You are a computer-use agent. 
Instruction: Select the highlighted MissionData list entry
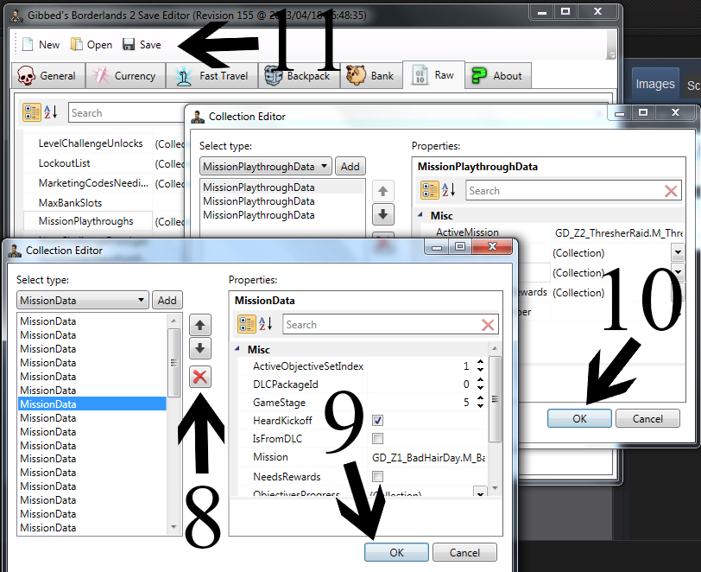point(92,404)
